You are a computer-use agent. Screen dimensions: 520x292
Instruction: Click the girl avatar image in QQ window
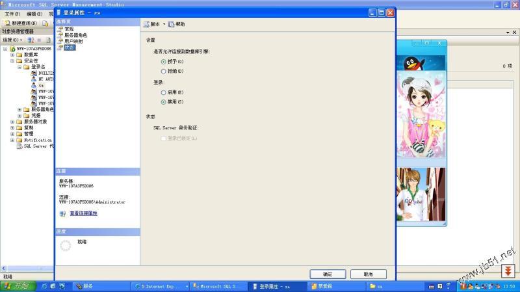pos(421,114)
